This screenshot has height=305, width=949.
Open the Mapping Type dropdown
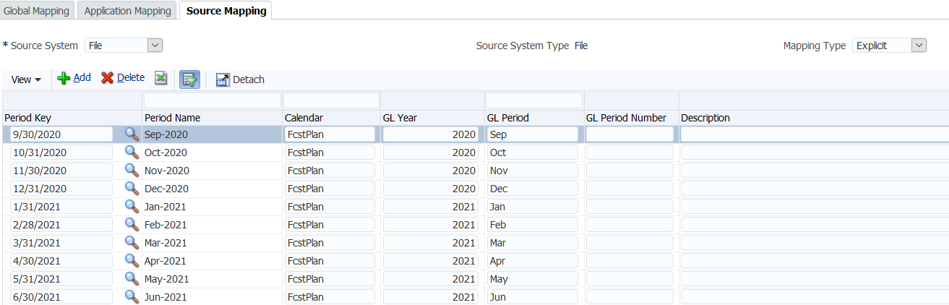[x=918, y=46]
